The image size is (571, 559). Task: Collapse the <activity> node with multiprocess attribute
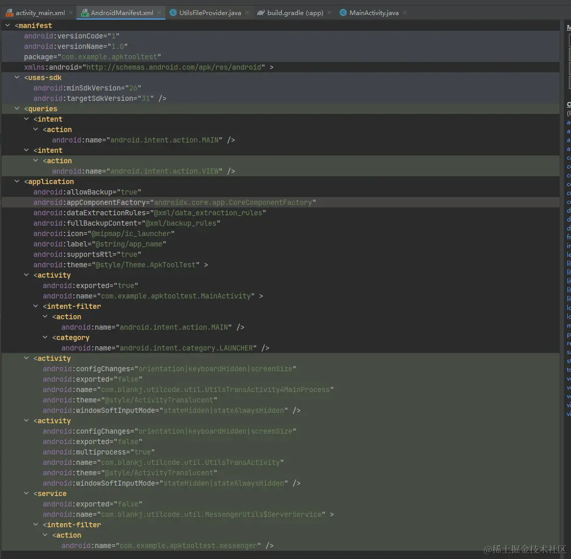click(x=26, y=421)
